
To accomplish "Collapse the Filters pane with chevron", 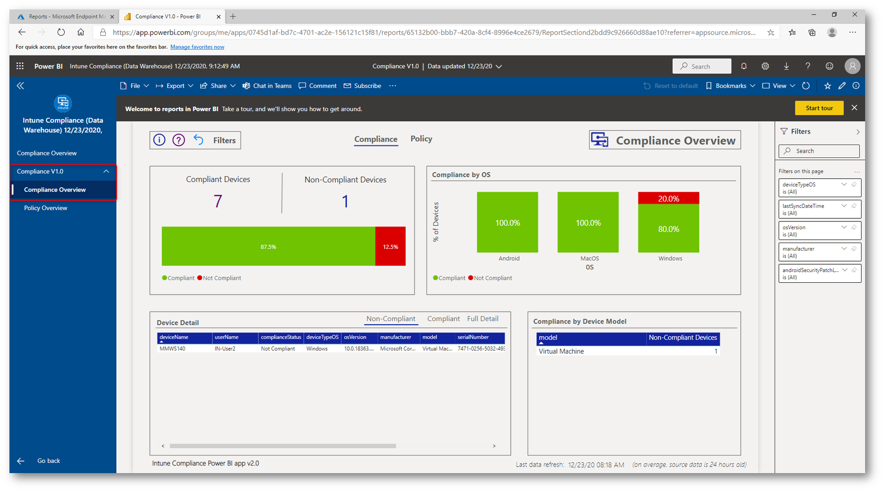I will tap(857, 132).
